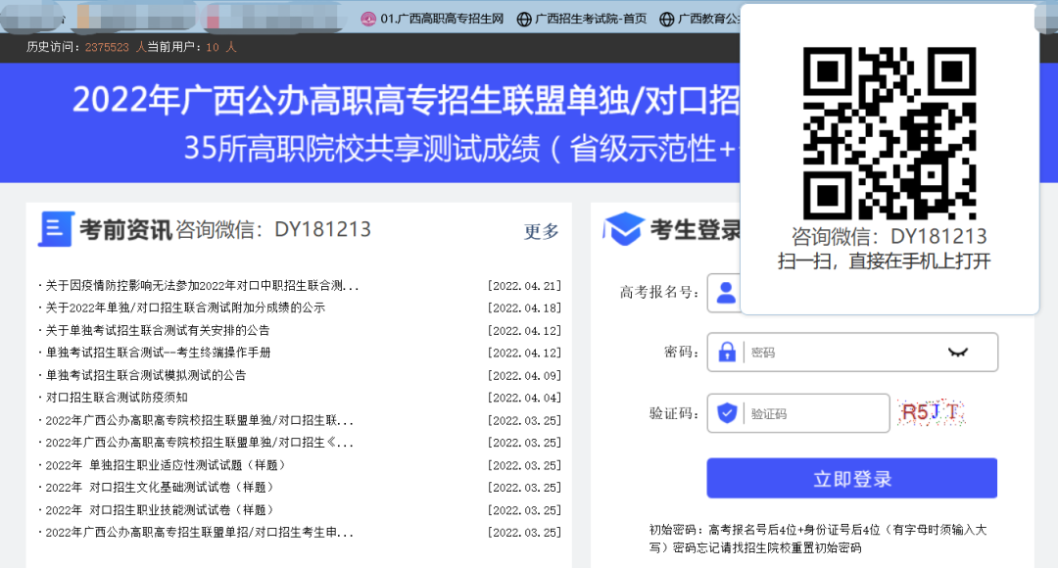Click the document icon next to 考前资讯

[x=55, y=229]
